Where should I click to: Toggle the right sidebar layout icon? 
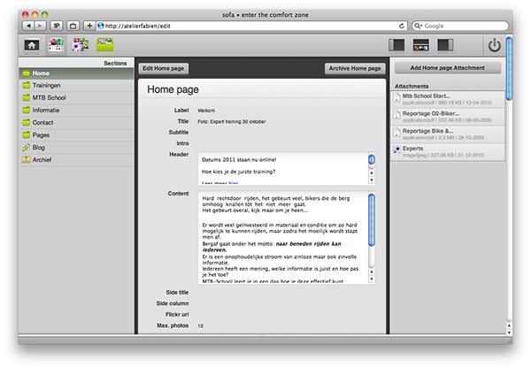pos(445,45)
